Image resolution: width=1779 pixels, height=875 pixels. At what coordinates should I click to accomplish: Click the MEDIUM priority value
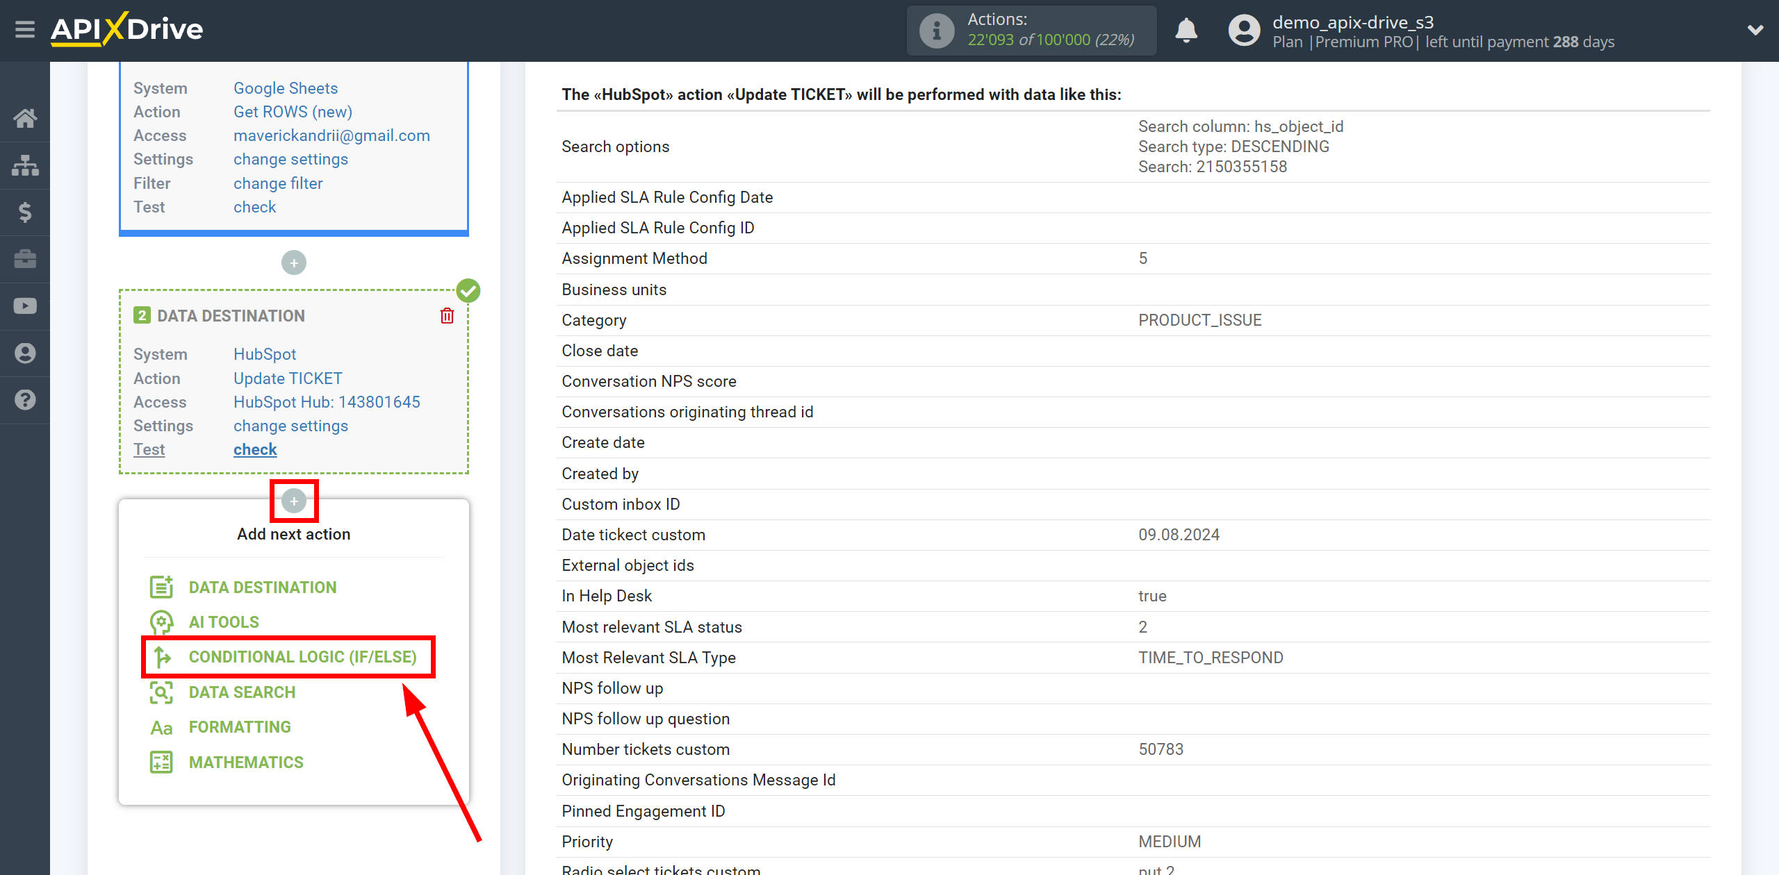pyautogui.click(x=1170, y=842)
